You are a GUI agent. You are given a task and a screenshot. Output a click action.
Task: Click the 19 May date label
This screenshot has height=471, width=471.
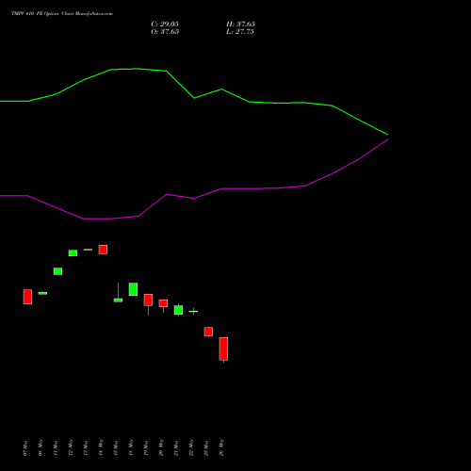146,447
